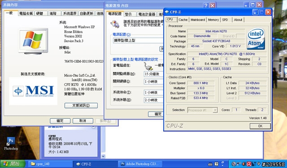This screenshot has height=168, width=287.
Task: Click Specification field Intel(R) Atom(TM) CPU N270
Action: [227, 54]
